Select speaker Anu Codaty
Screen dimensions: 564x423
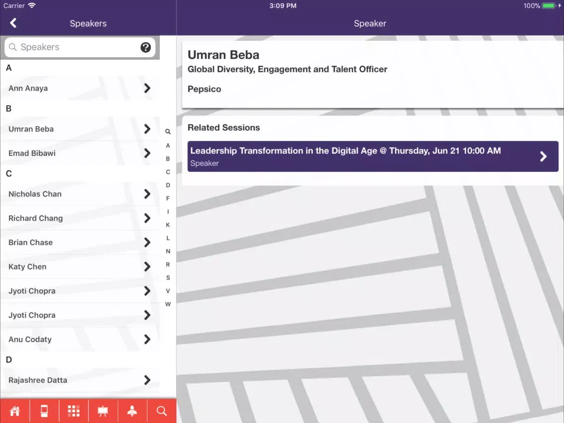click(80, 339)
